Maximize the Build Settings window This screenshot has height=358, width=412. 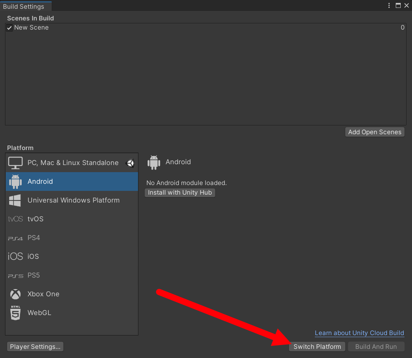[x=398, y=5]
